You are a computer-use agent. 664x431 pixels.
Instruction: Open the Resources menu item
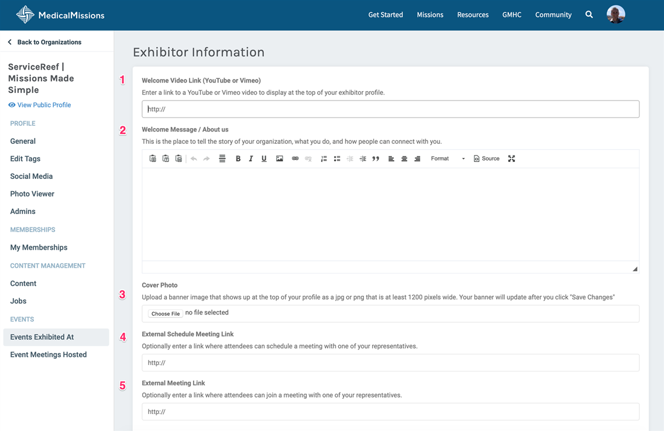click(473, 15)
